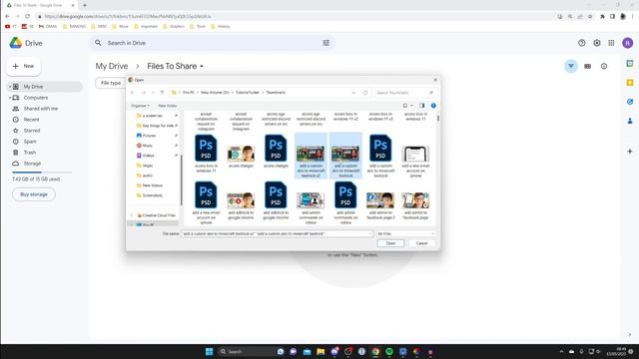Select Videos in the dialog navigation pane
Screen dimensions: 639x359
148,156
